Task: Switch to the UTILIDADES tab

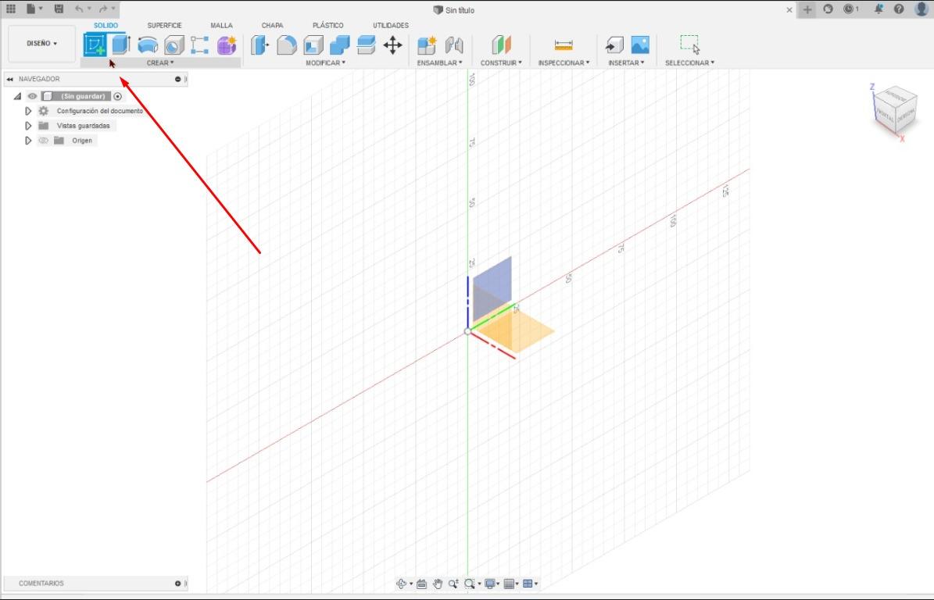Action: pyautogui.click(x=391, y=26)
